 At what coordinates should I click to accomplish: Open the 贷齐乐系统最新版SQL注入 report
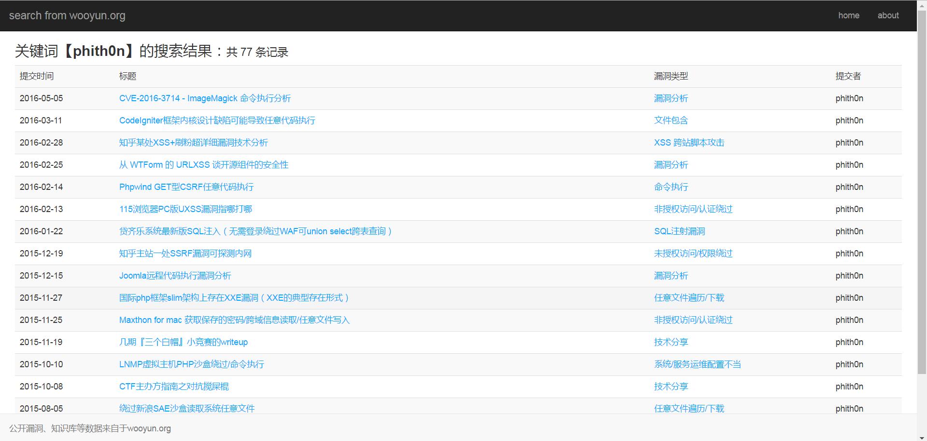point(255,231)
